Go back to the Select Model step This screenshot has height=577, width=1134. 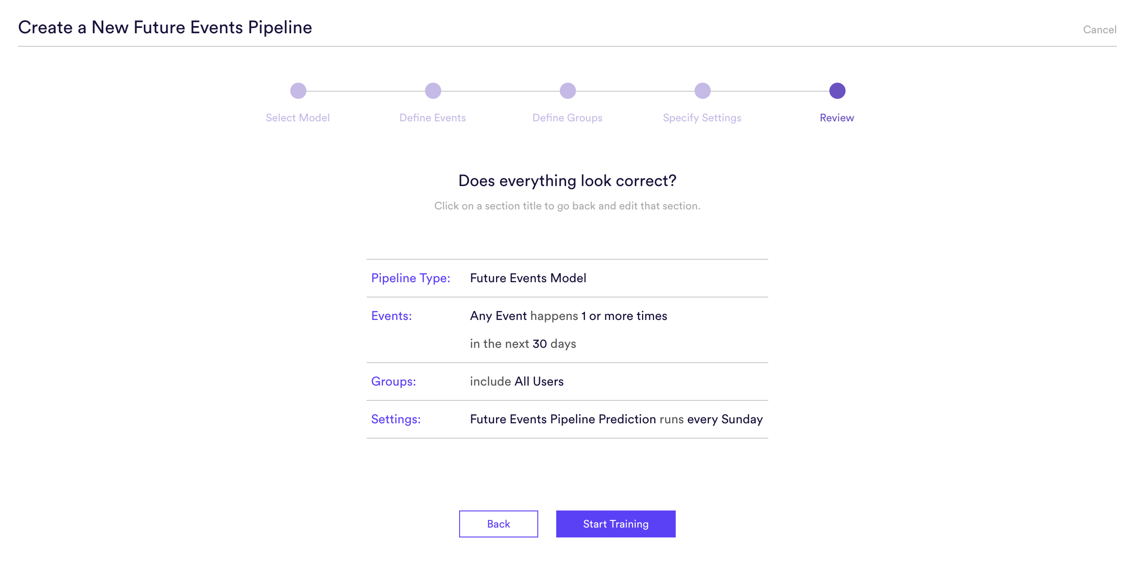click(298, 117)
